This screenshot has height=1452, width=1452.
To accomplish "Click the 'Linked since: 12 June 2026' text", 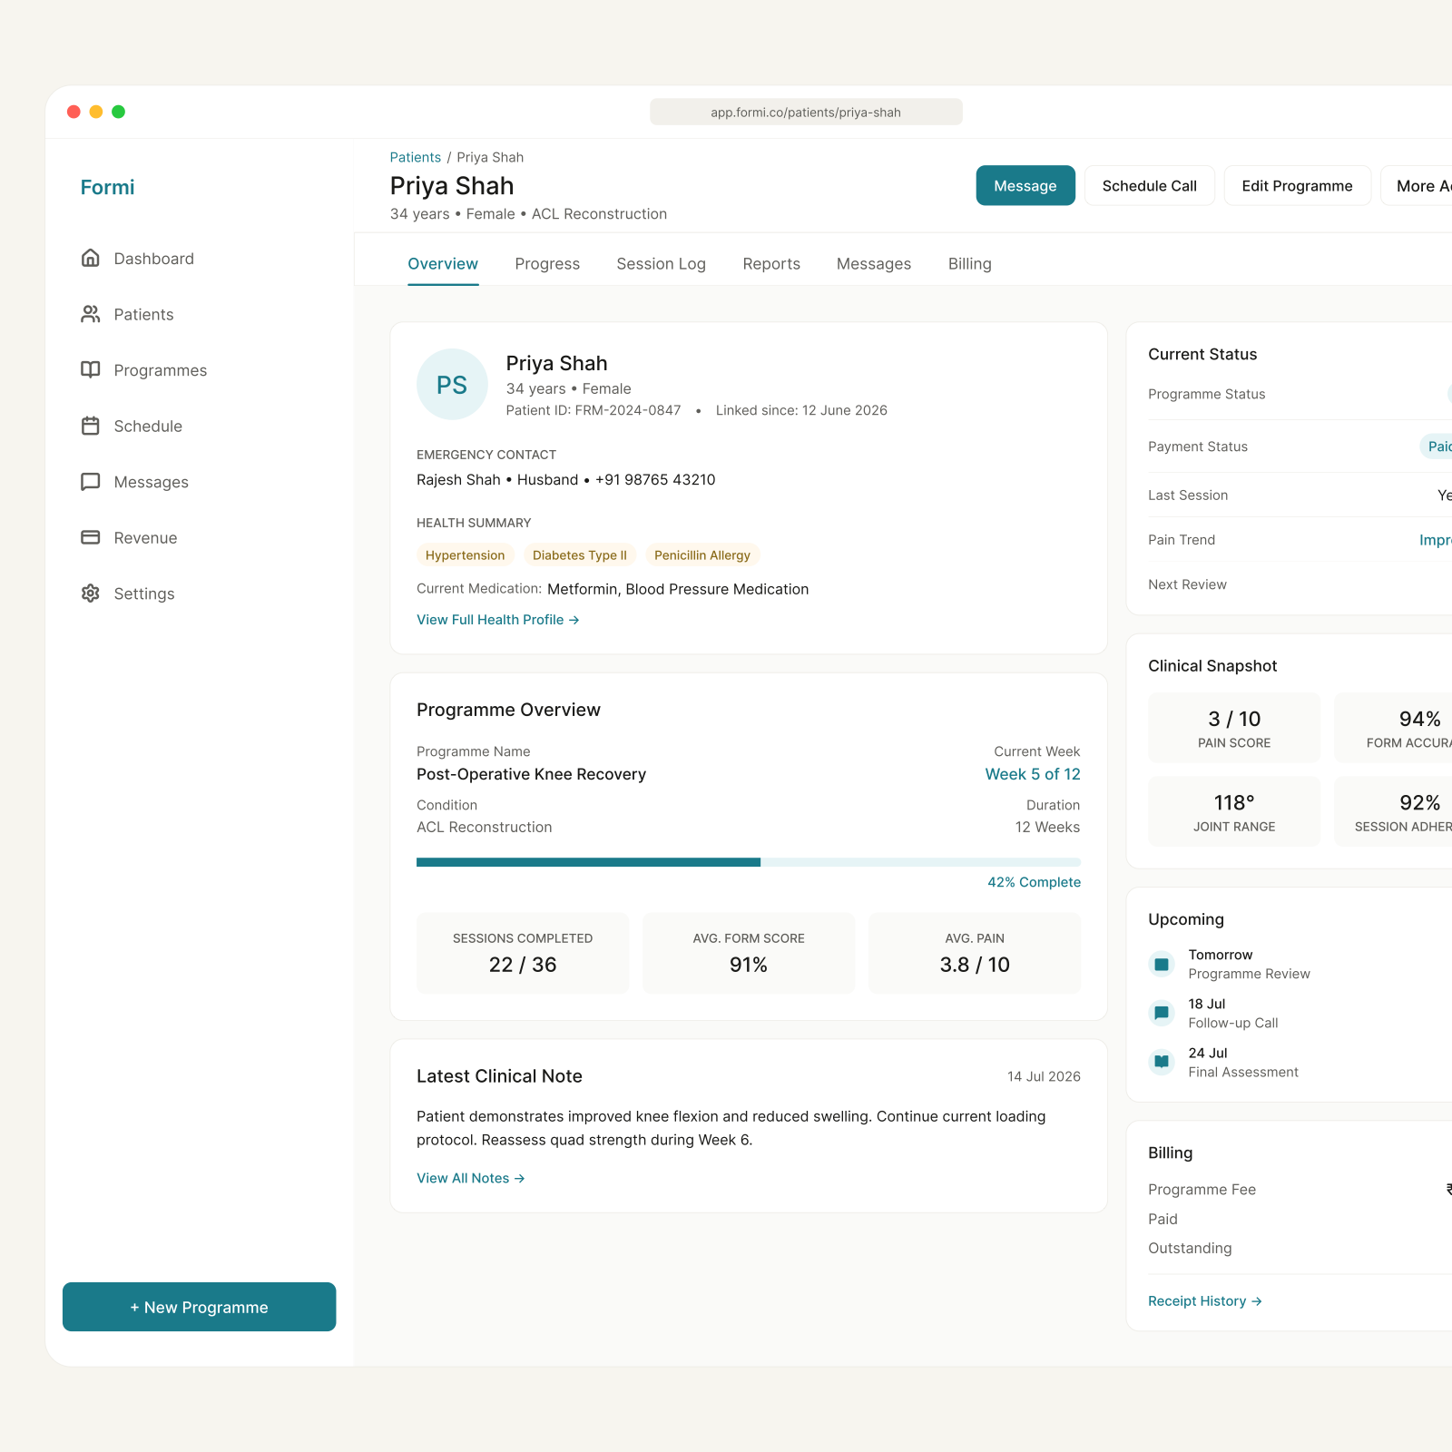I will [801, 410].
